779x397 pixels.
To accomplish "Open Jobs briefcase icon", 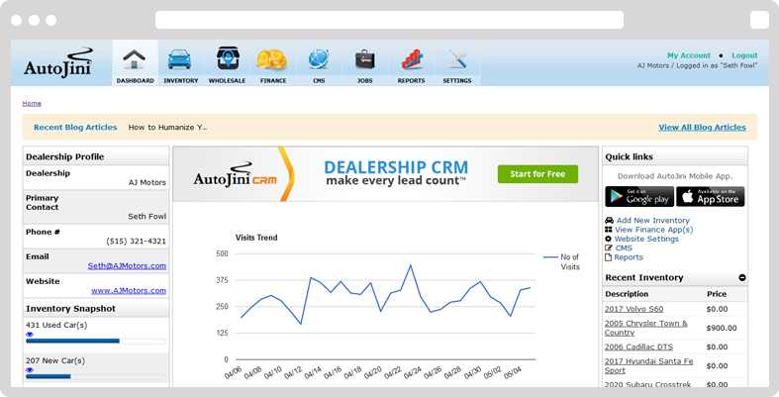I will pos(365,59).
